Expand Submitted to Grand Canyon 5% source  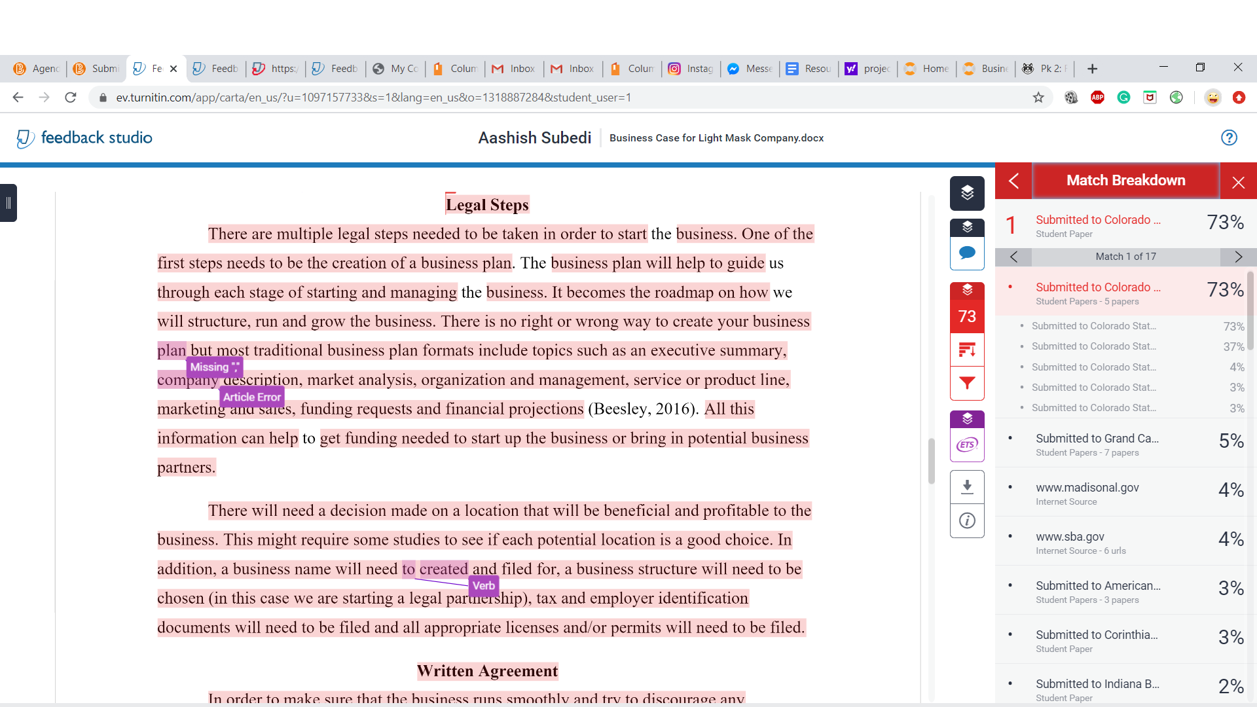point(1121,444)
